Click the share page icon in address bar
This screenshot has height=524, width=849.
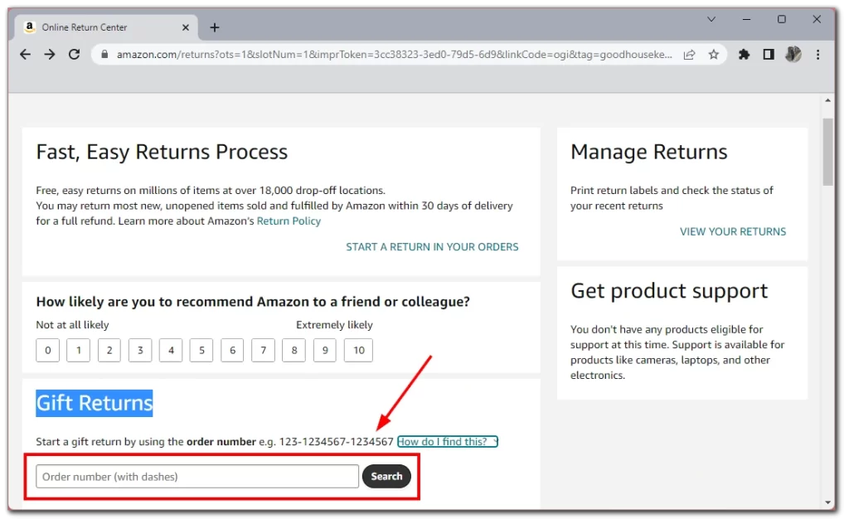point(689,55)
